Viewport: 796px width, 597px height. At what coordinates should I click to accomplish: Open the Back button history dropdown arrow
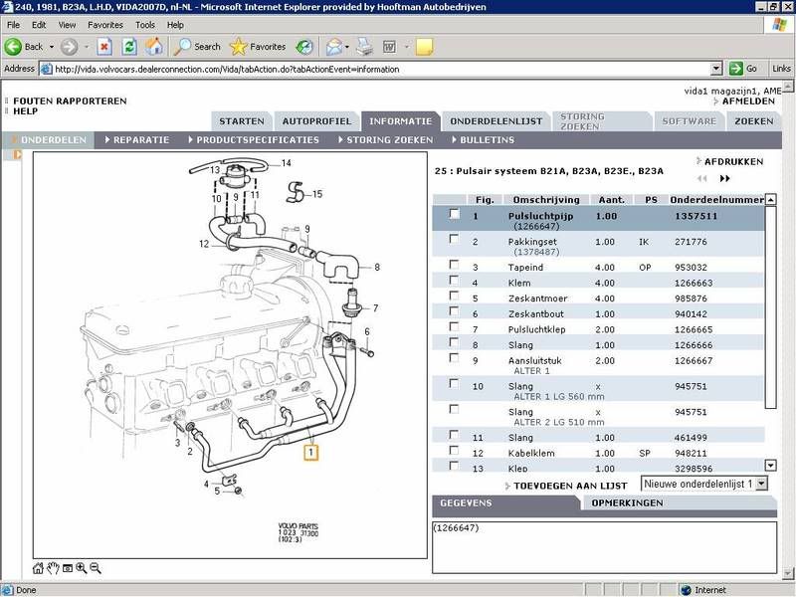[52, 47]
